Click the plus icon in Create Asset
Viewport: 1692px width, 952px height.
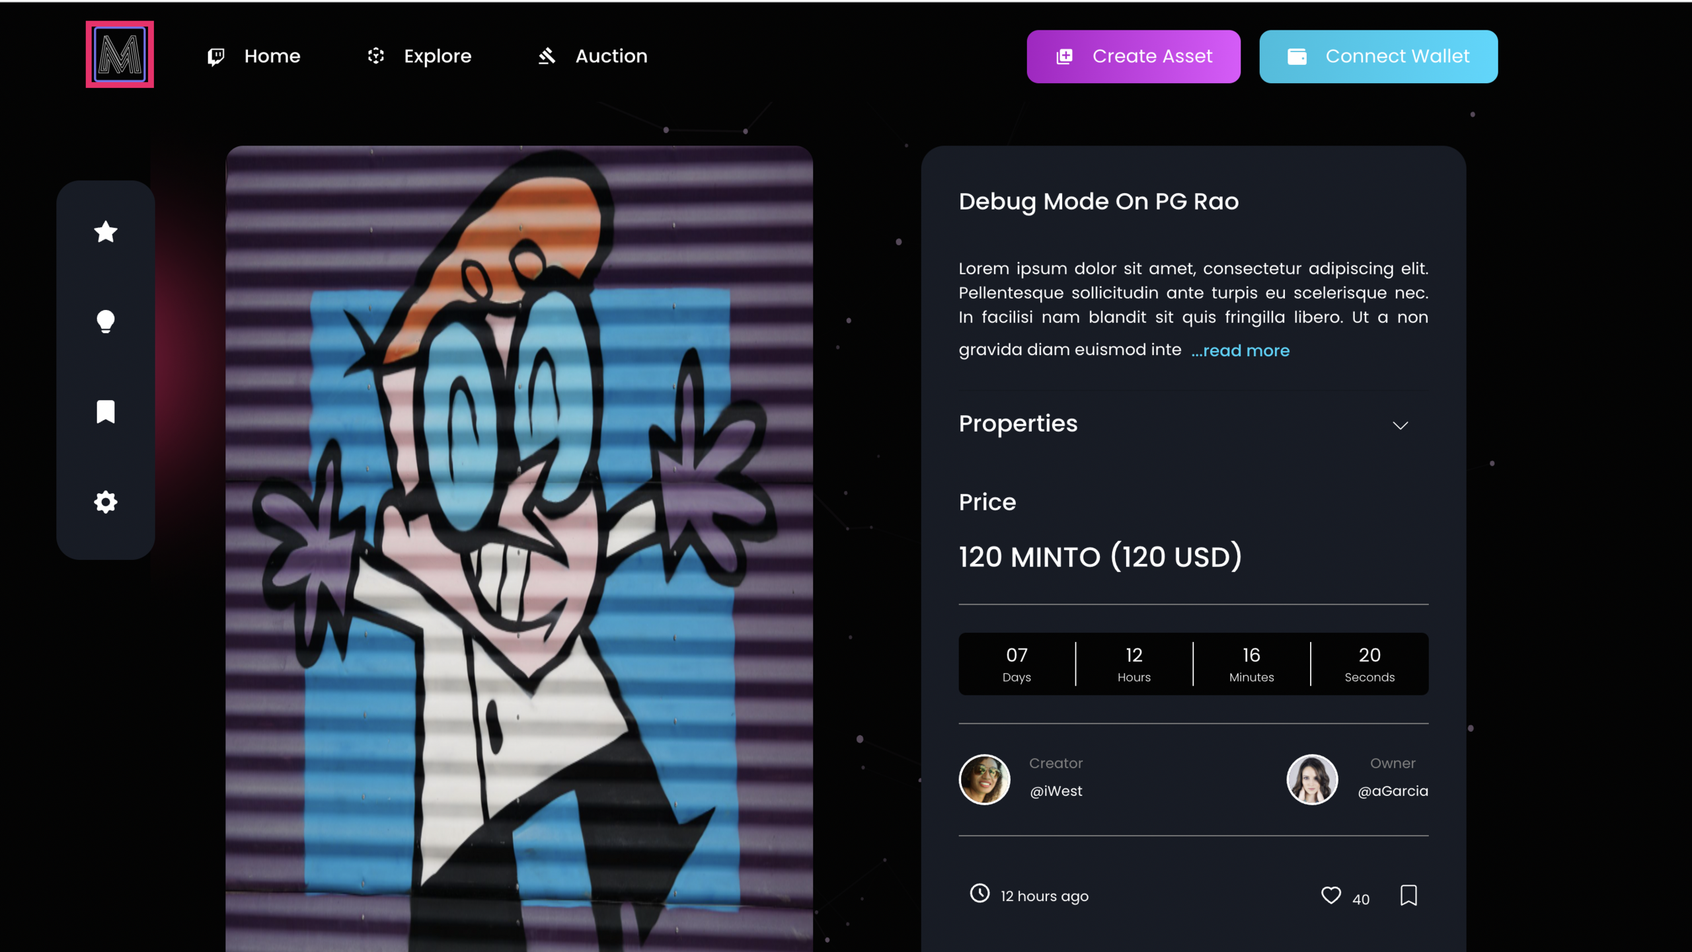(1064, 57)
